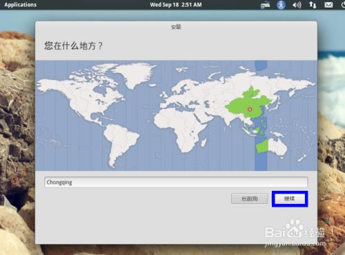Select the Chongqing marker on the map
Screen dimensions: 345x255
(x=250, y=109)
